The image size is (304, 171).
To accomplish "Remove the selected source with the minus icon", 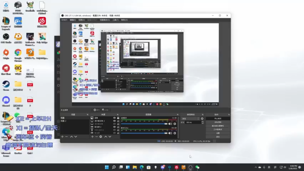I will click(97, 137).
